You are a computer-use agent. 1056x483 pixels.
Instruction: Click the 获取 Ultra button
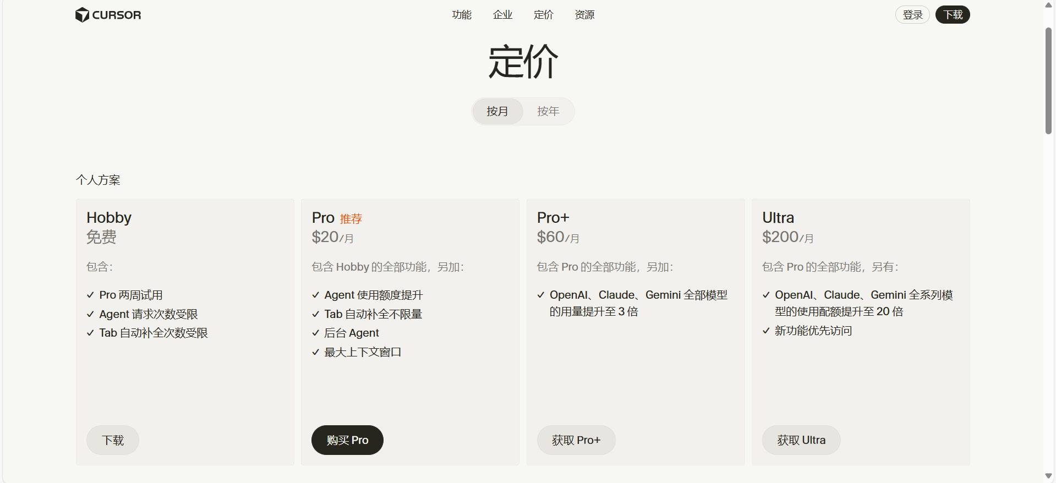pyautogui.click(x=801, y=440)
